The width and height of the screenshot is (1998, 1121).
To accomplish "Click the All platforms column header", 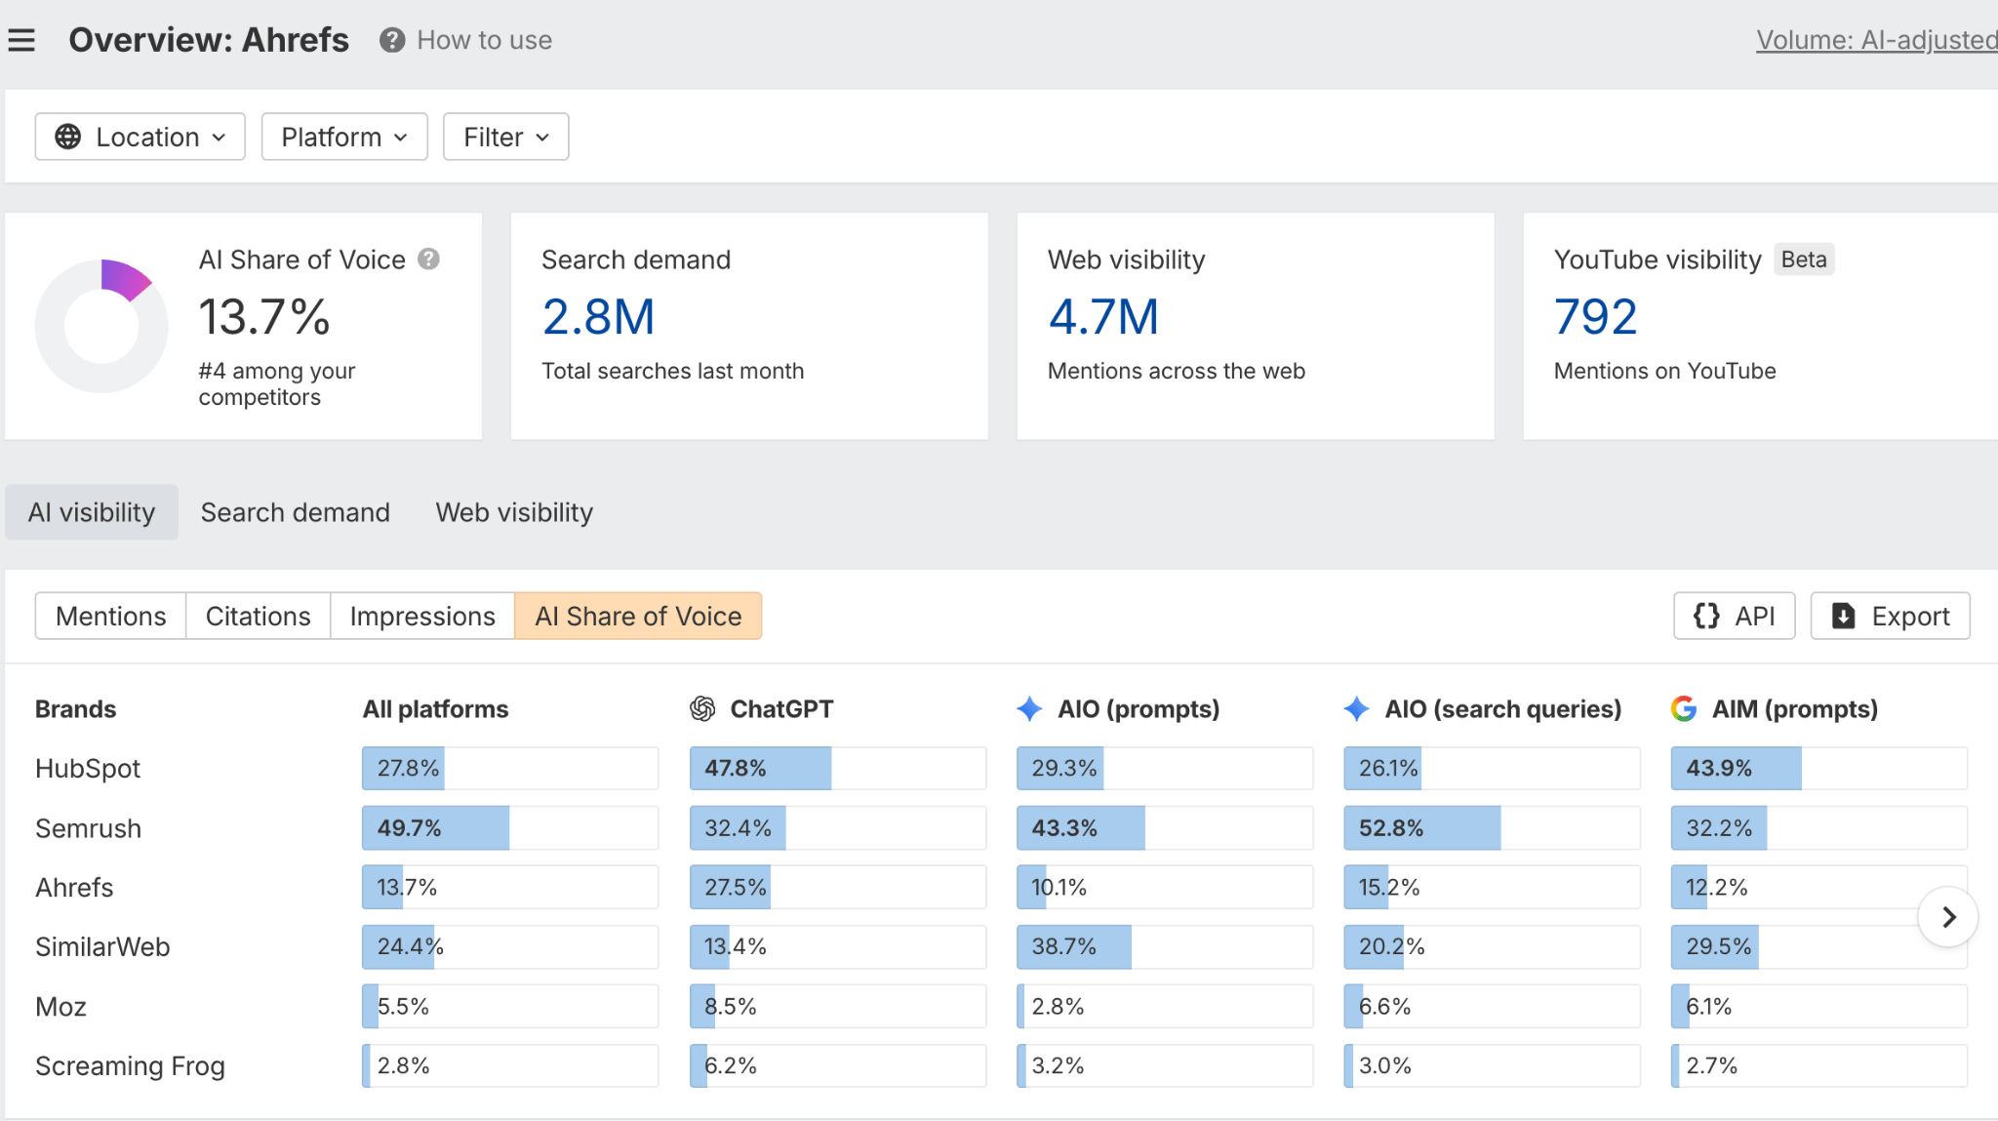I will 436,709.
